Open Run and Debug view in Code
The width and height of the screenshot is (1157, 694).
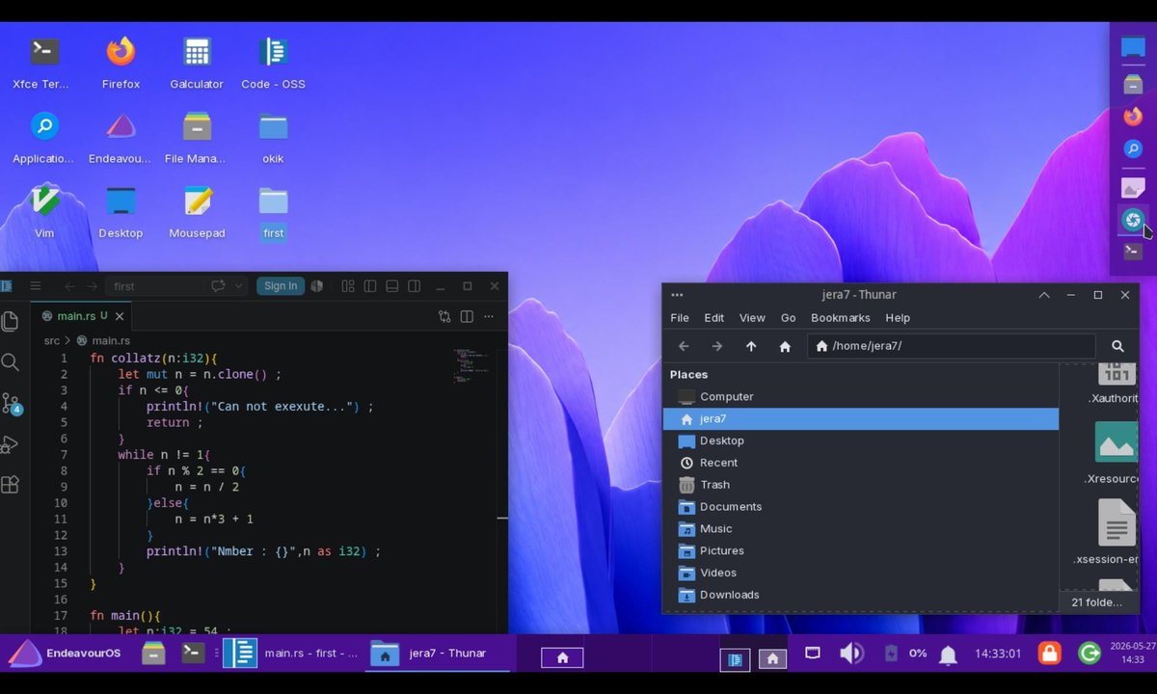[10, 444]
